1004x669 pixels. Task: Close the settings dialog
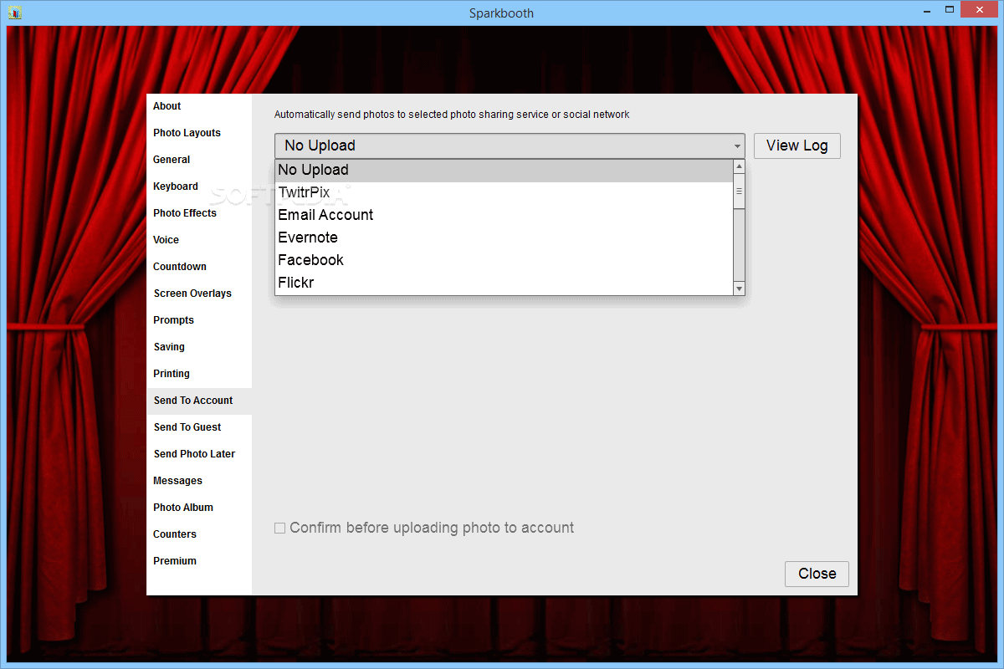tap(817, 574)
